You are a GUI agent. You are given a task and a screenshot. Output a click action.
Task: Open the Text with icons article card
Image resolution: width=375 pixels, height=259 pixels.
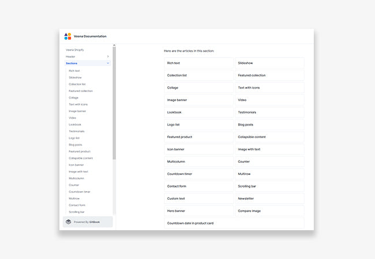pos(269,87)
